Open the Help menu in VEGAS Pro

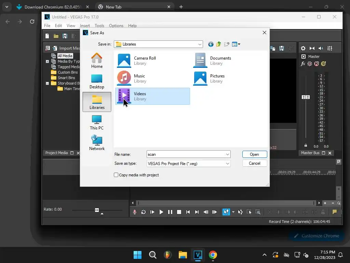tap(132, 25)
